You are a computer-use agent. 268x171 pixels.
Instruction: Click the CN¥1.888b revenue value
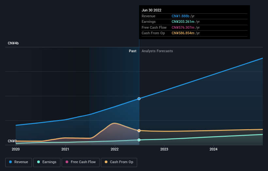tap(181, 16)
